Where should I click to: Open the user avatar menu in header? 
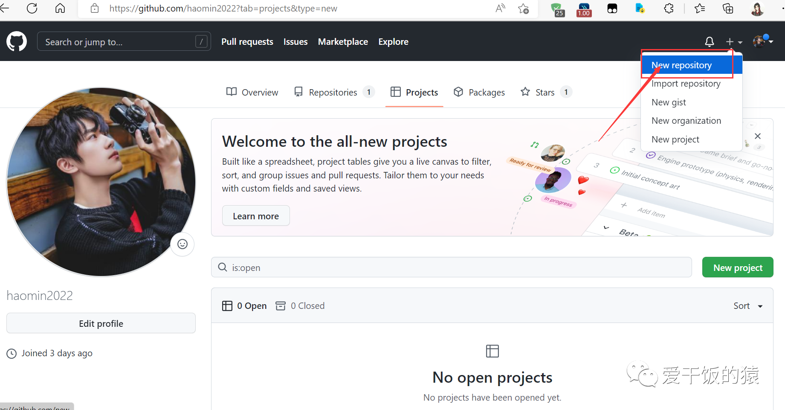tap(763, 41)
